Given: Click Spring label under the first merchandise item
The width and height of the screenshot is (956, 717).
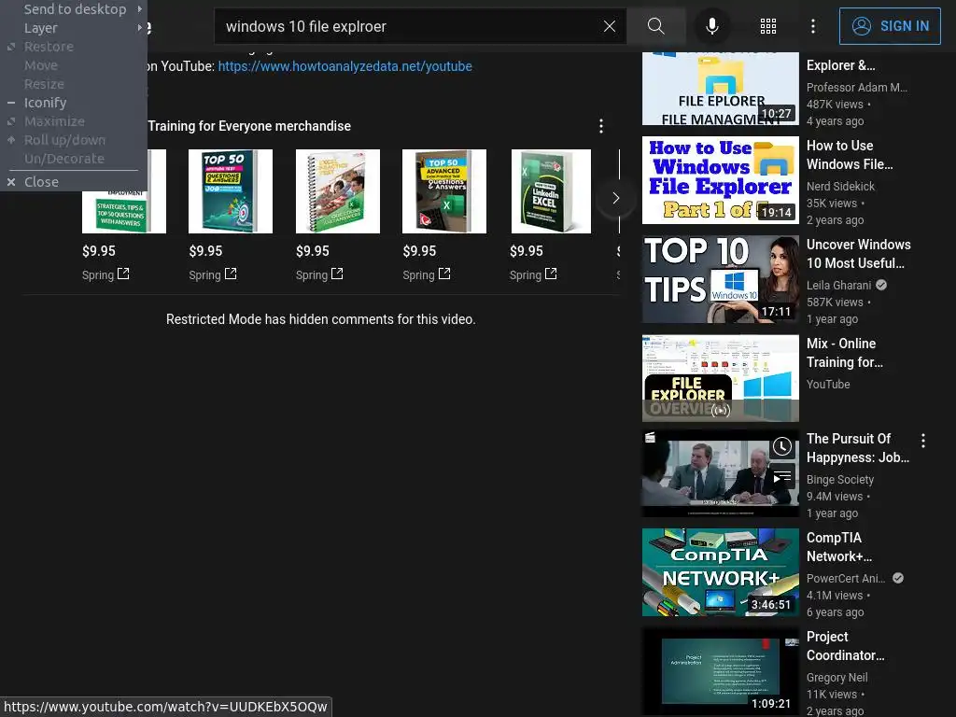Looking at the screenshot, I should pos(97,275).
